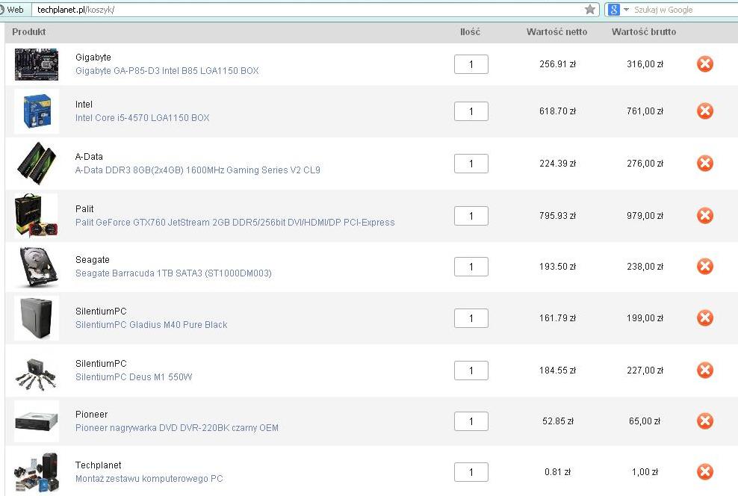Click the Produkt column header
The width and height of the screenshot is (738, 496).
point(28,32)
